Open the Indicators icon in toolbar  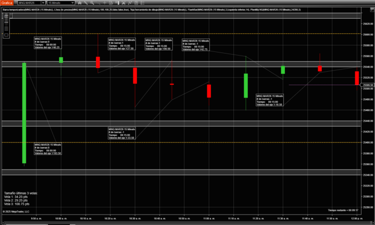[123, 3]
